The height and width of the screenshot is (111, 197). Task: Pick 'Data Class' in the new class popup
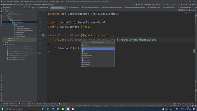coord(98,58)
